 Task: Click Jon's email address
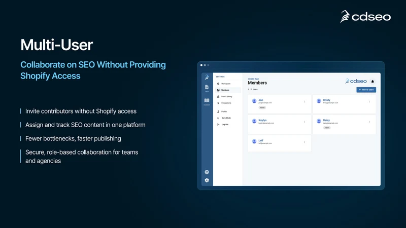click(x=265, y=103)
